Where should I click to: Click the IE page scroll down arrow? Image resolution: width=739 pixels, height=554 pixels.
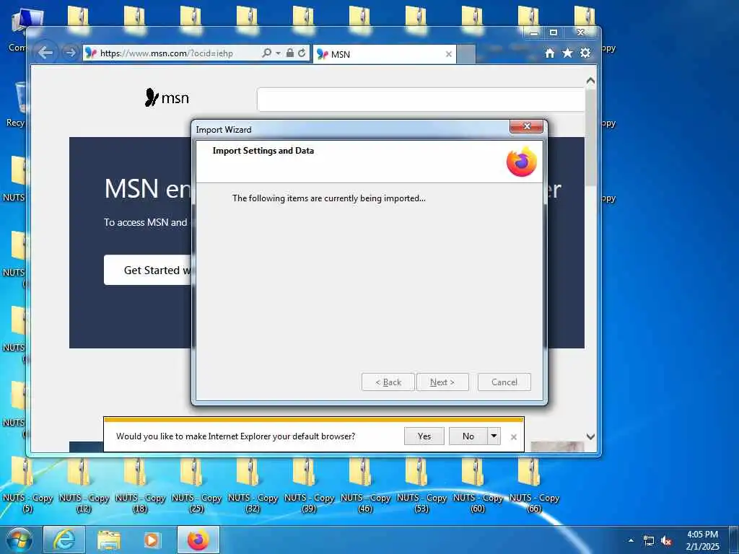(590, 436)
